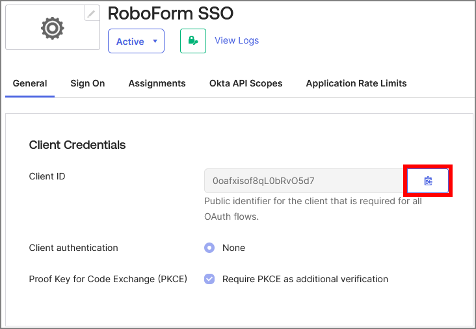Click the green key icon button
Viewport: 476px width, 329px height.
[x=192, y=41]
